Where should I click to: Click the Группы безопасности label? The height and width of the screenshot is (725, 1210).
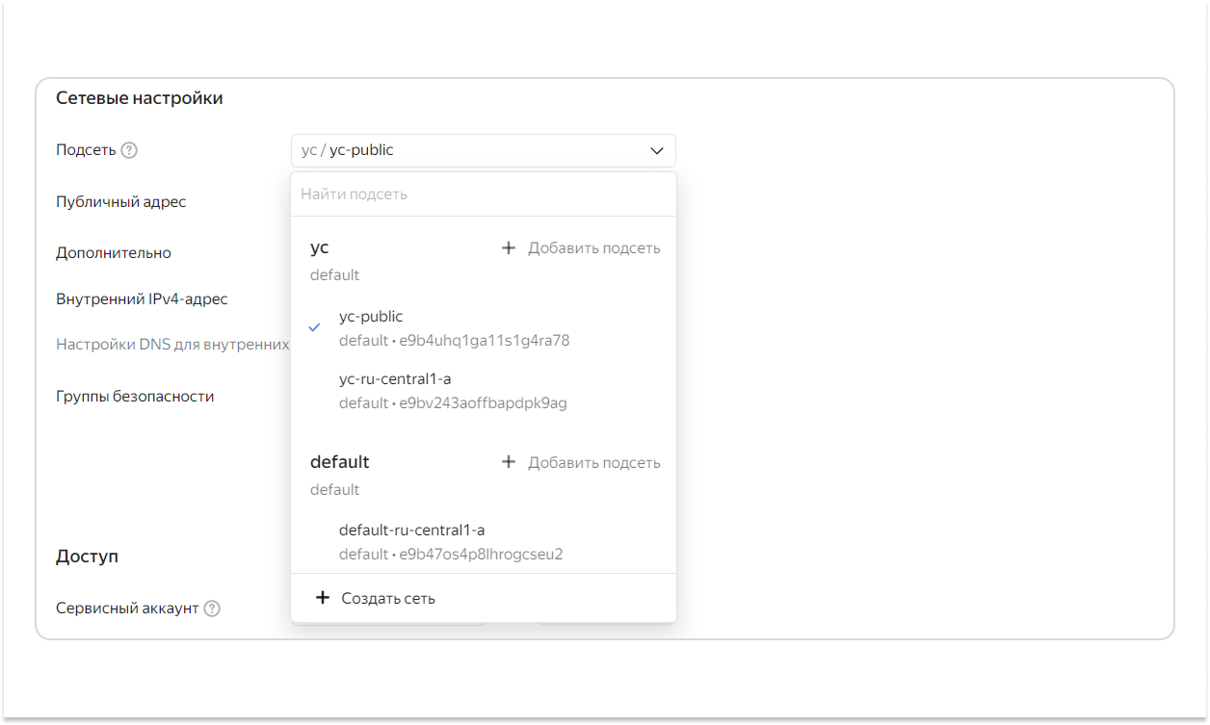135,396
